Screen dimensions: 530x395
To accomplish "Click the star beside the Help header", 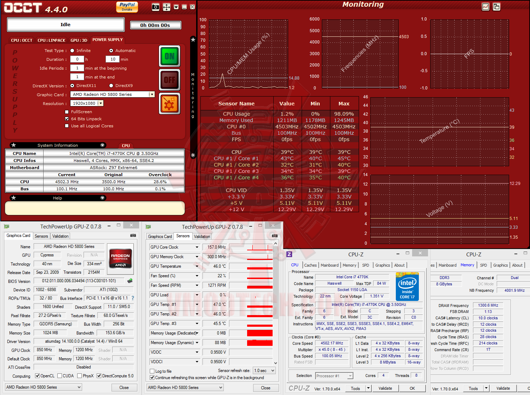I will pyautogui.click(x=13, y=198).
